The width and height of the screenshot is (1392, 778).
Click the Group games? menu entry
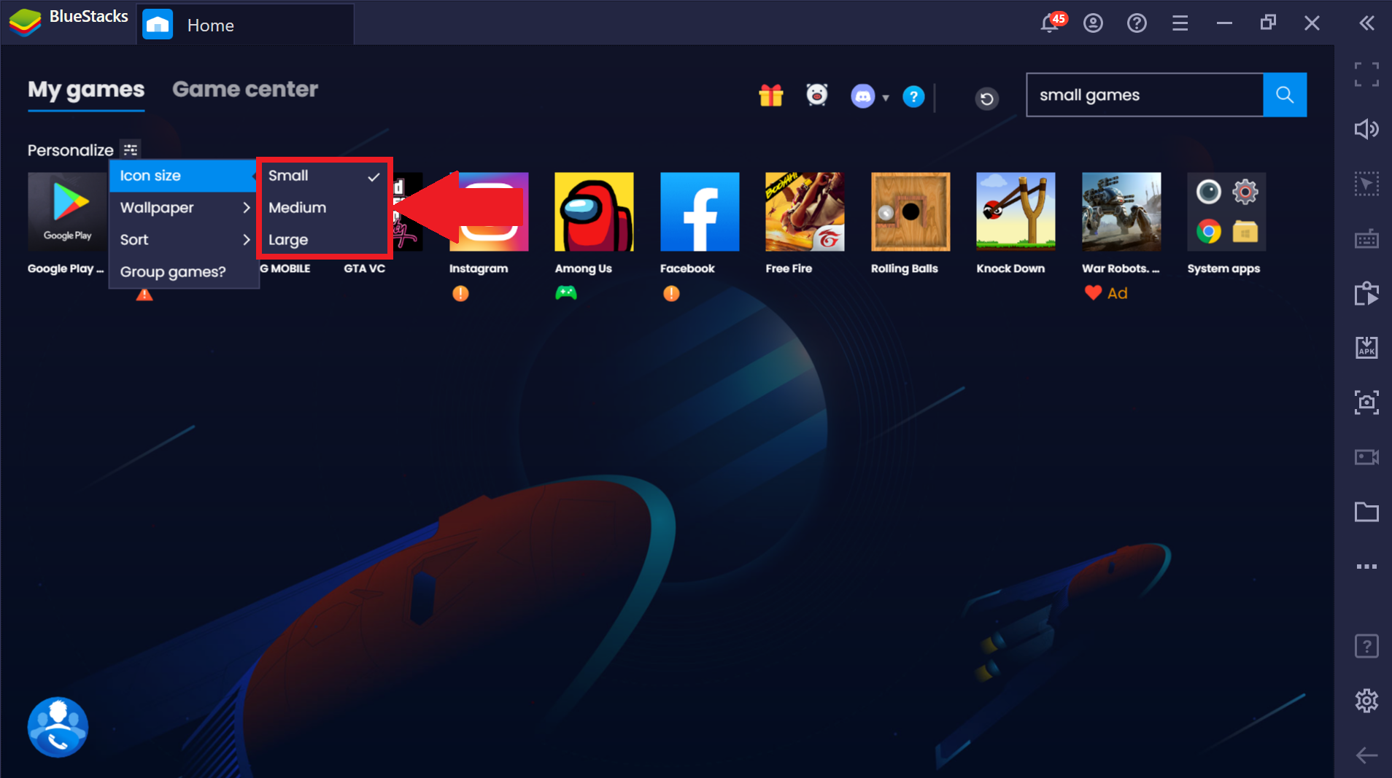(x=183, y=272)
